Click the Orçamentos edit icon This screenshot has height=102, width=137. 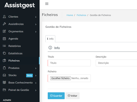(4, 31)
